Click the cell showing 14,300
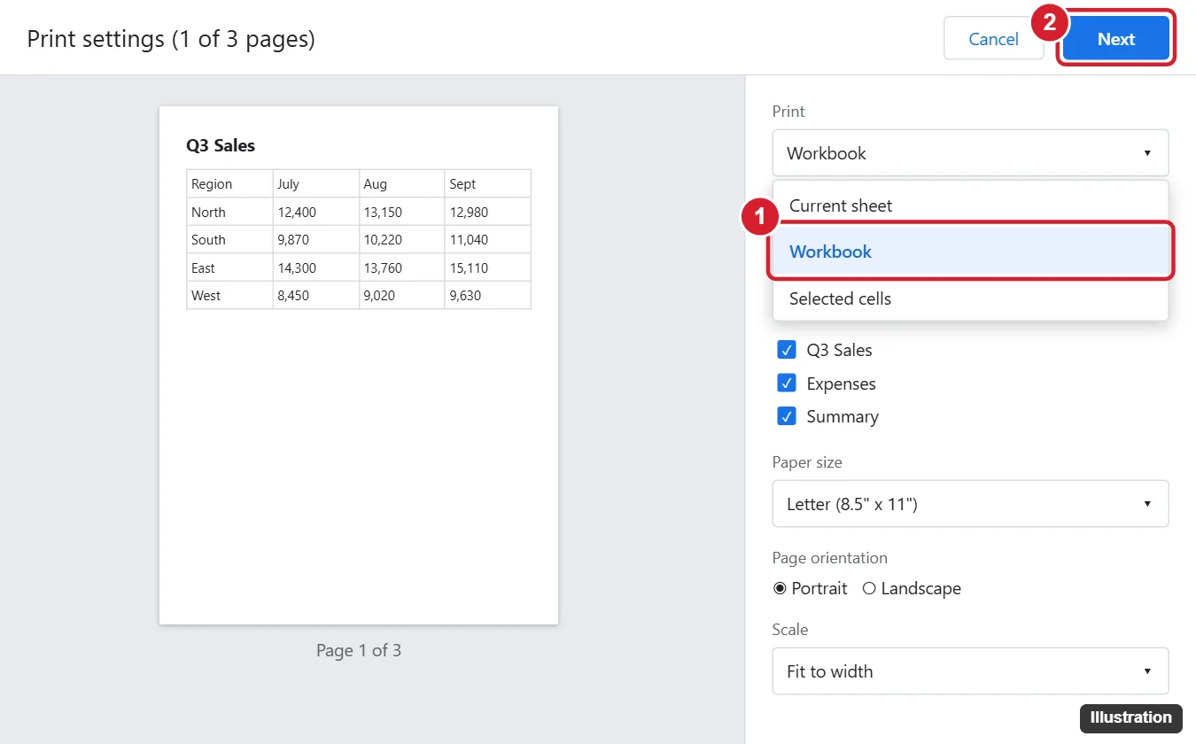The image size is (1196, 744). 315,267
